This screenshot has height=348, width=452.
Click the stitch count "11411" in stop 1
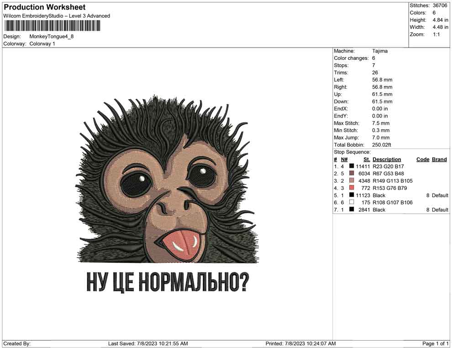pos(363,166)
